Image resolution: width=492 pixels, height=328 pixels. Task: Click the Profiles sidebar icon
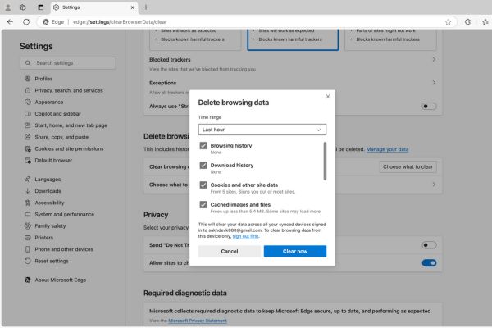(x=28, y=79)
